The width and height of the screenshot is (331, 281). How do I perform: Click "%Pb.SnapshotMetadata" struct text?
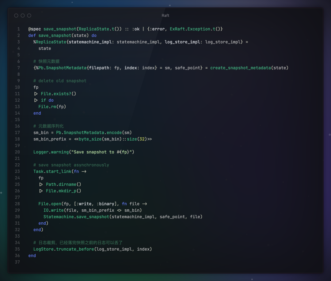61,68
